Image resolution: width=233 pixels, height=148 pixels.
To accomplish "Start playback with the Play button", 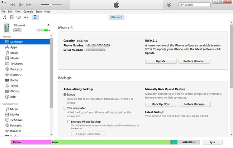I will coord(21,5).
